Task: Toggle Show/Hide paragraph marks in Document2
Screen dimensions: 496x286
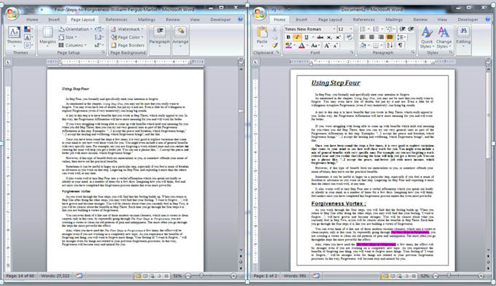Action: (400, 45)
